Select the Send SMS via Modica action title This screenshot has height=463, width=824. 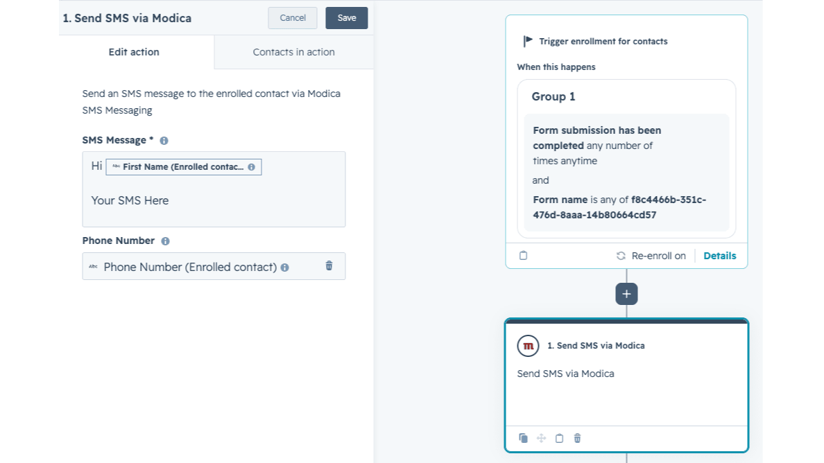coord(596,345)
